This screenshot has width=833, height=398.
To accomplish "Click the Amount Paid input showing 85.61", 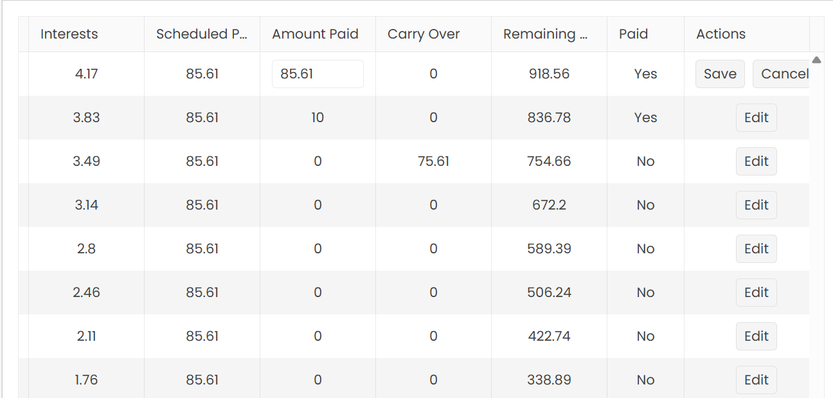I will [318, 74].
